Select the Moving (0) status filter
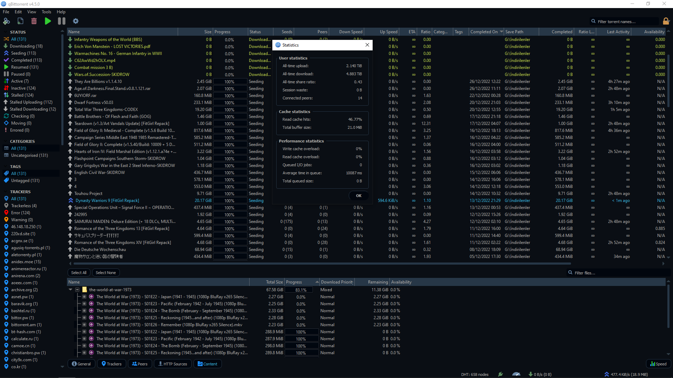This screenshot has width=673, height=378. (x=21, y=123)
